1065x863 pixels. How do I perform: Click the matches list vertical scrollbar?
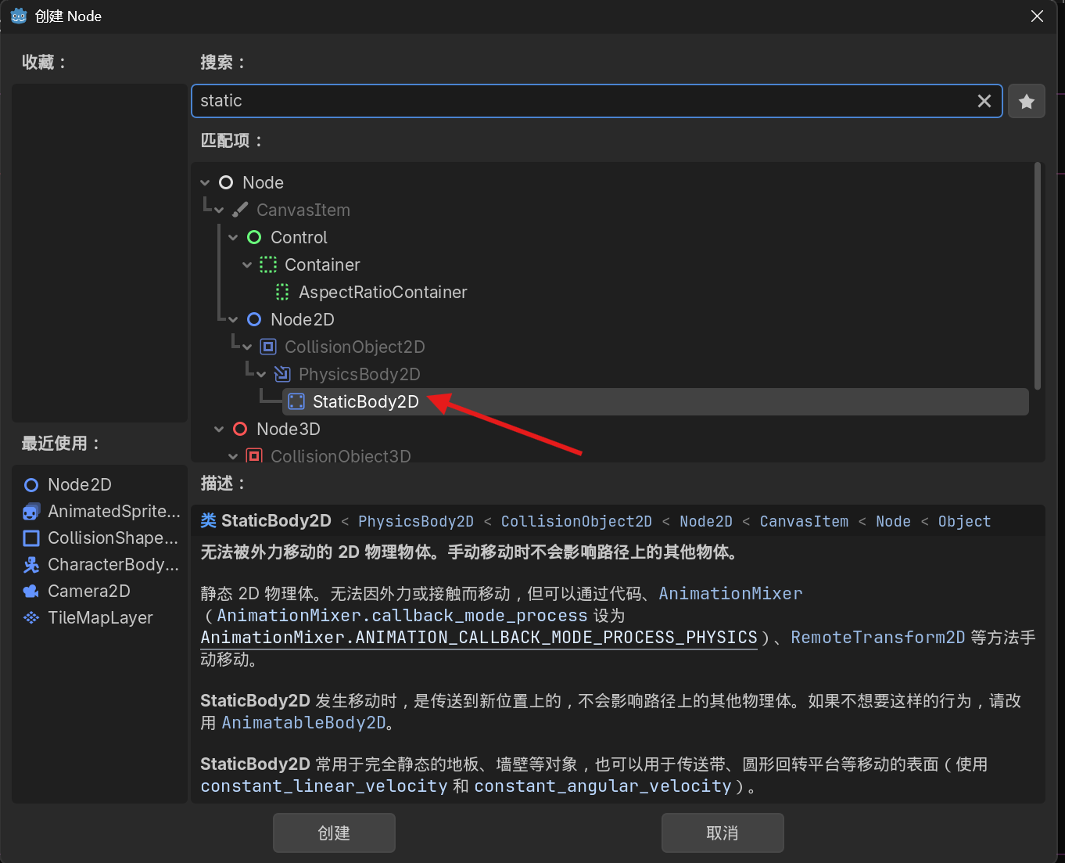tap(1038, 275)
